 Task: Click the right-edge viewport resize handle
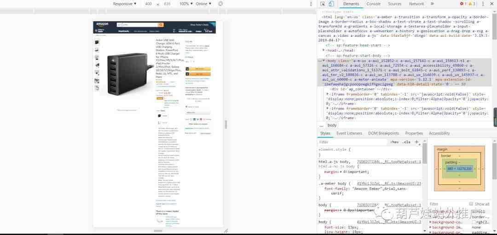coord(226,125)
